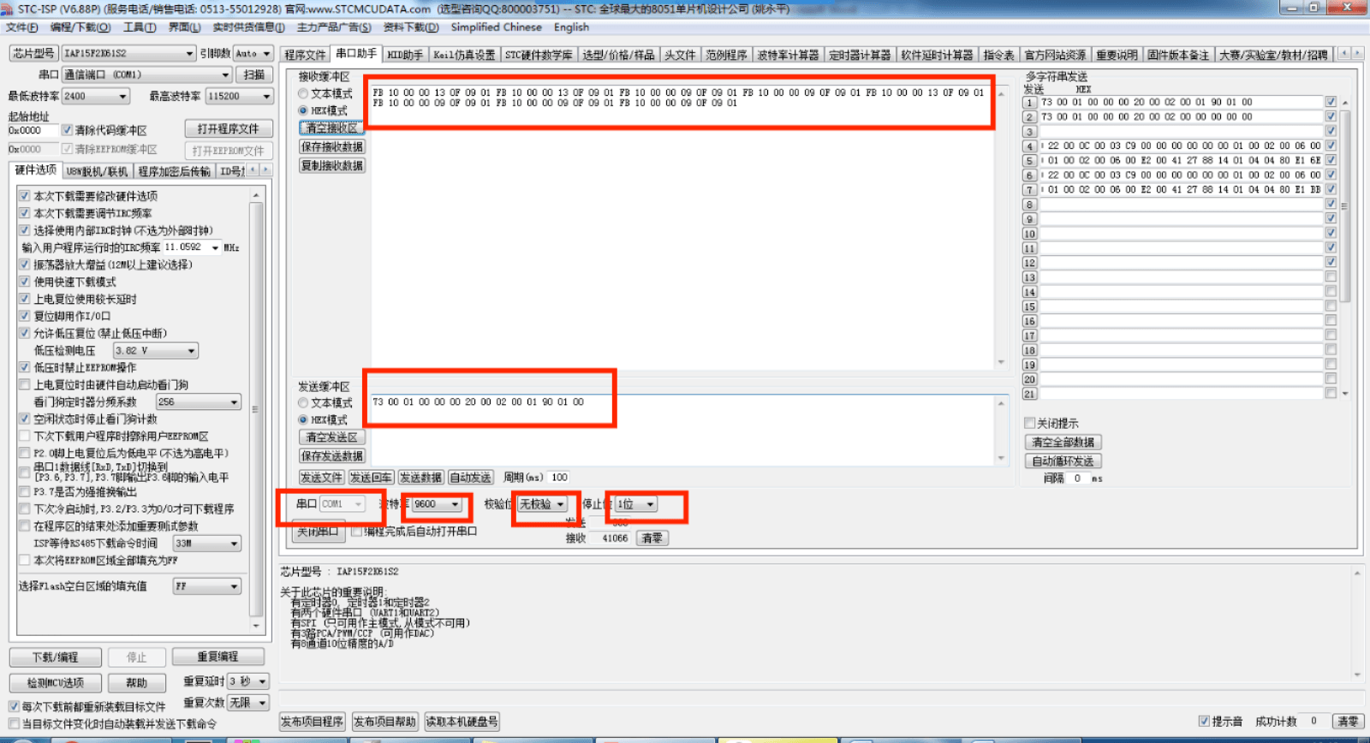This screenshot has height=743, width=1370.
Task: Click the 打开程序文件 button
Action: (x=229, y=129)
